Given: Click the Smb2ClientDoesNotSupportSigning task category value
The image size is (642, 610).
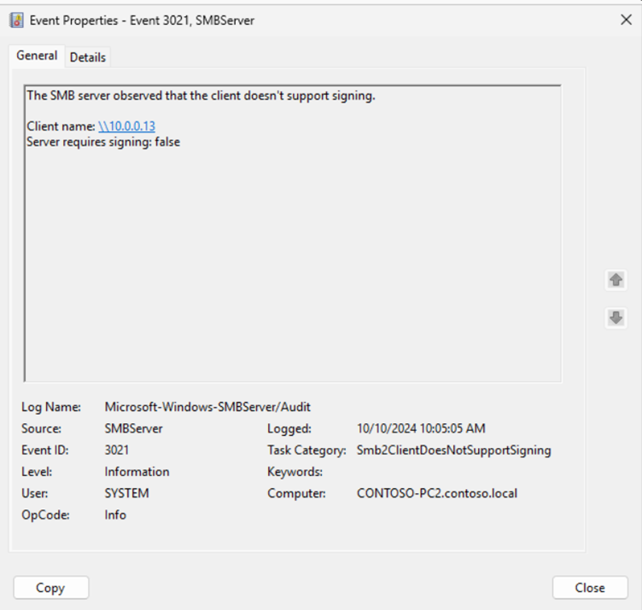Looking at the screenshot, I should pyautogui.click(x=453, y=450).
